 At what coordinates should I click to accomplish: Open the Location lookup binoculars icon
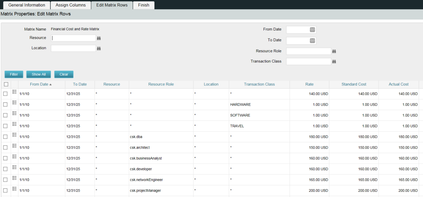(x=99, y=49)
